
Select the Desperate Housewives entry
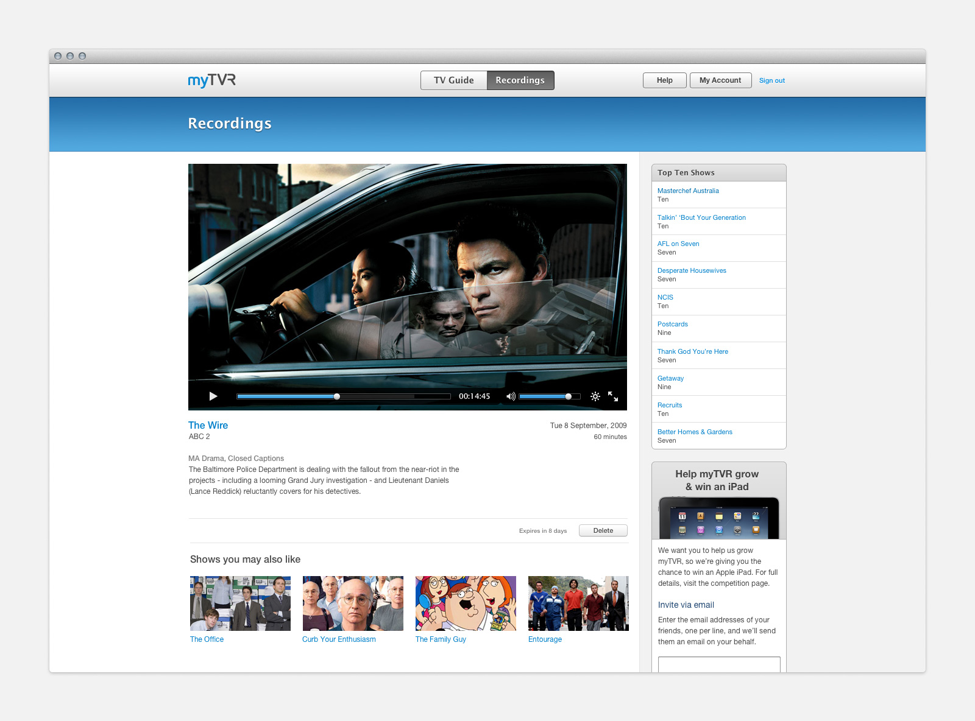[692, 270]
